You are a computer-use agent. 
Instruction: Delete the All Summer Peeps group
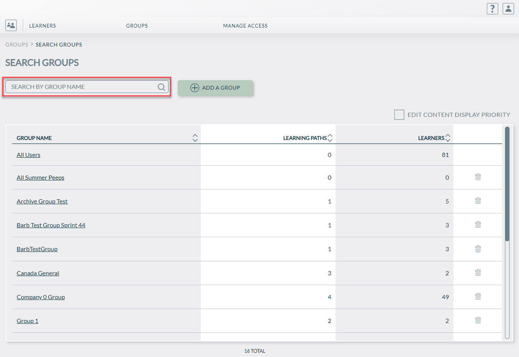[x=478, y=177]
